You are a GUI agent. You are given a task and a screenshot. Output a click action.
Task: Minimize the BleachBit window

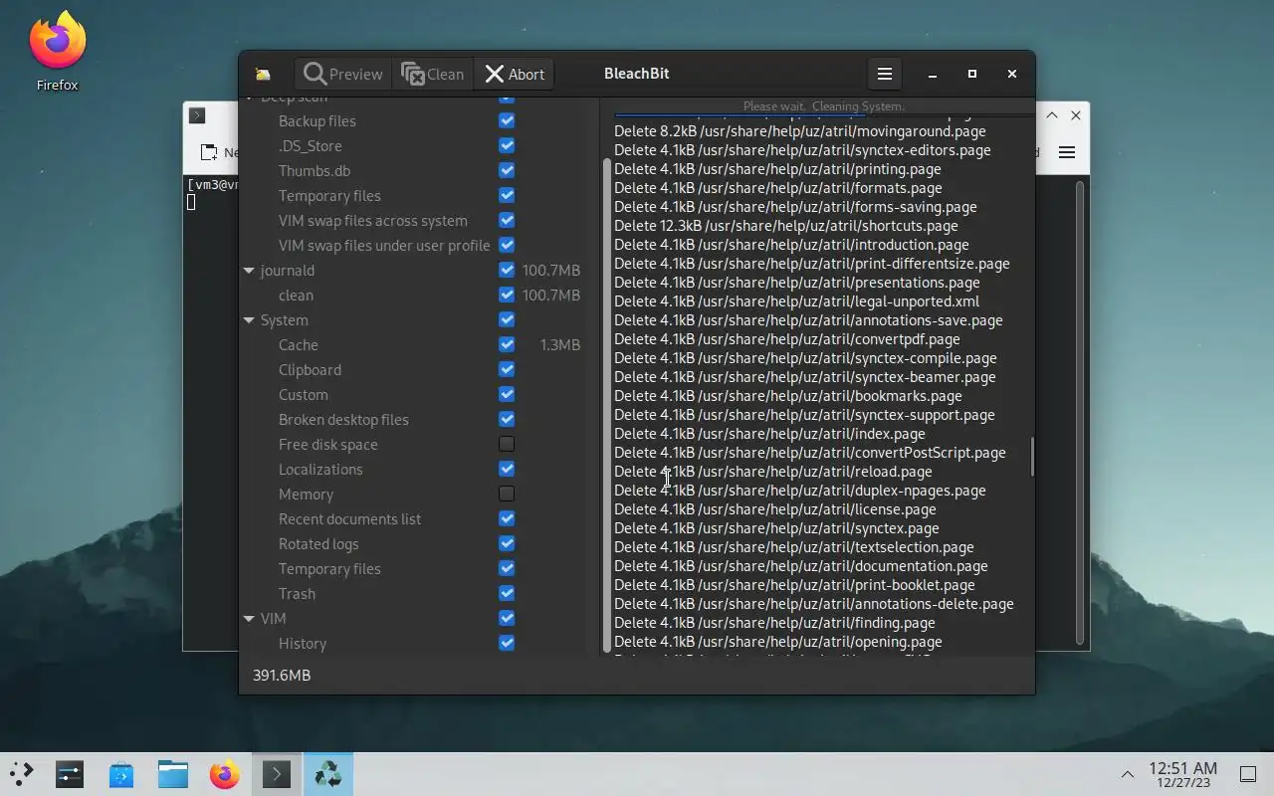pyautogui.click(x=933, y=74)
